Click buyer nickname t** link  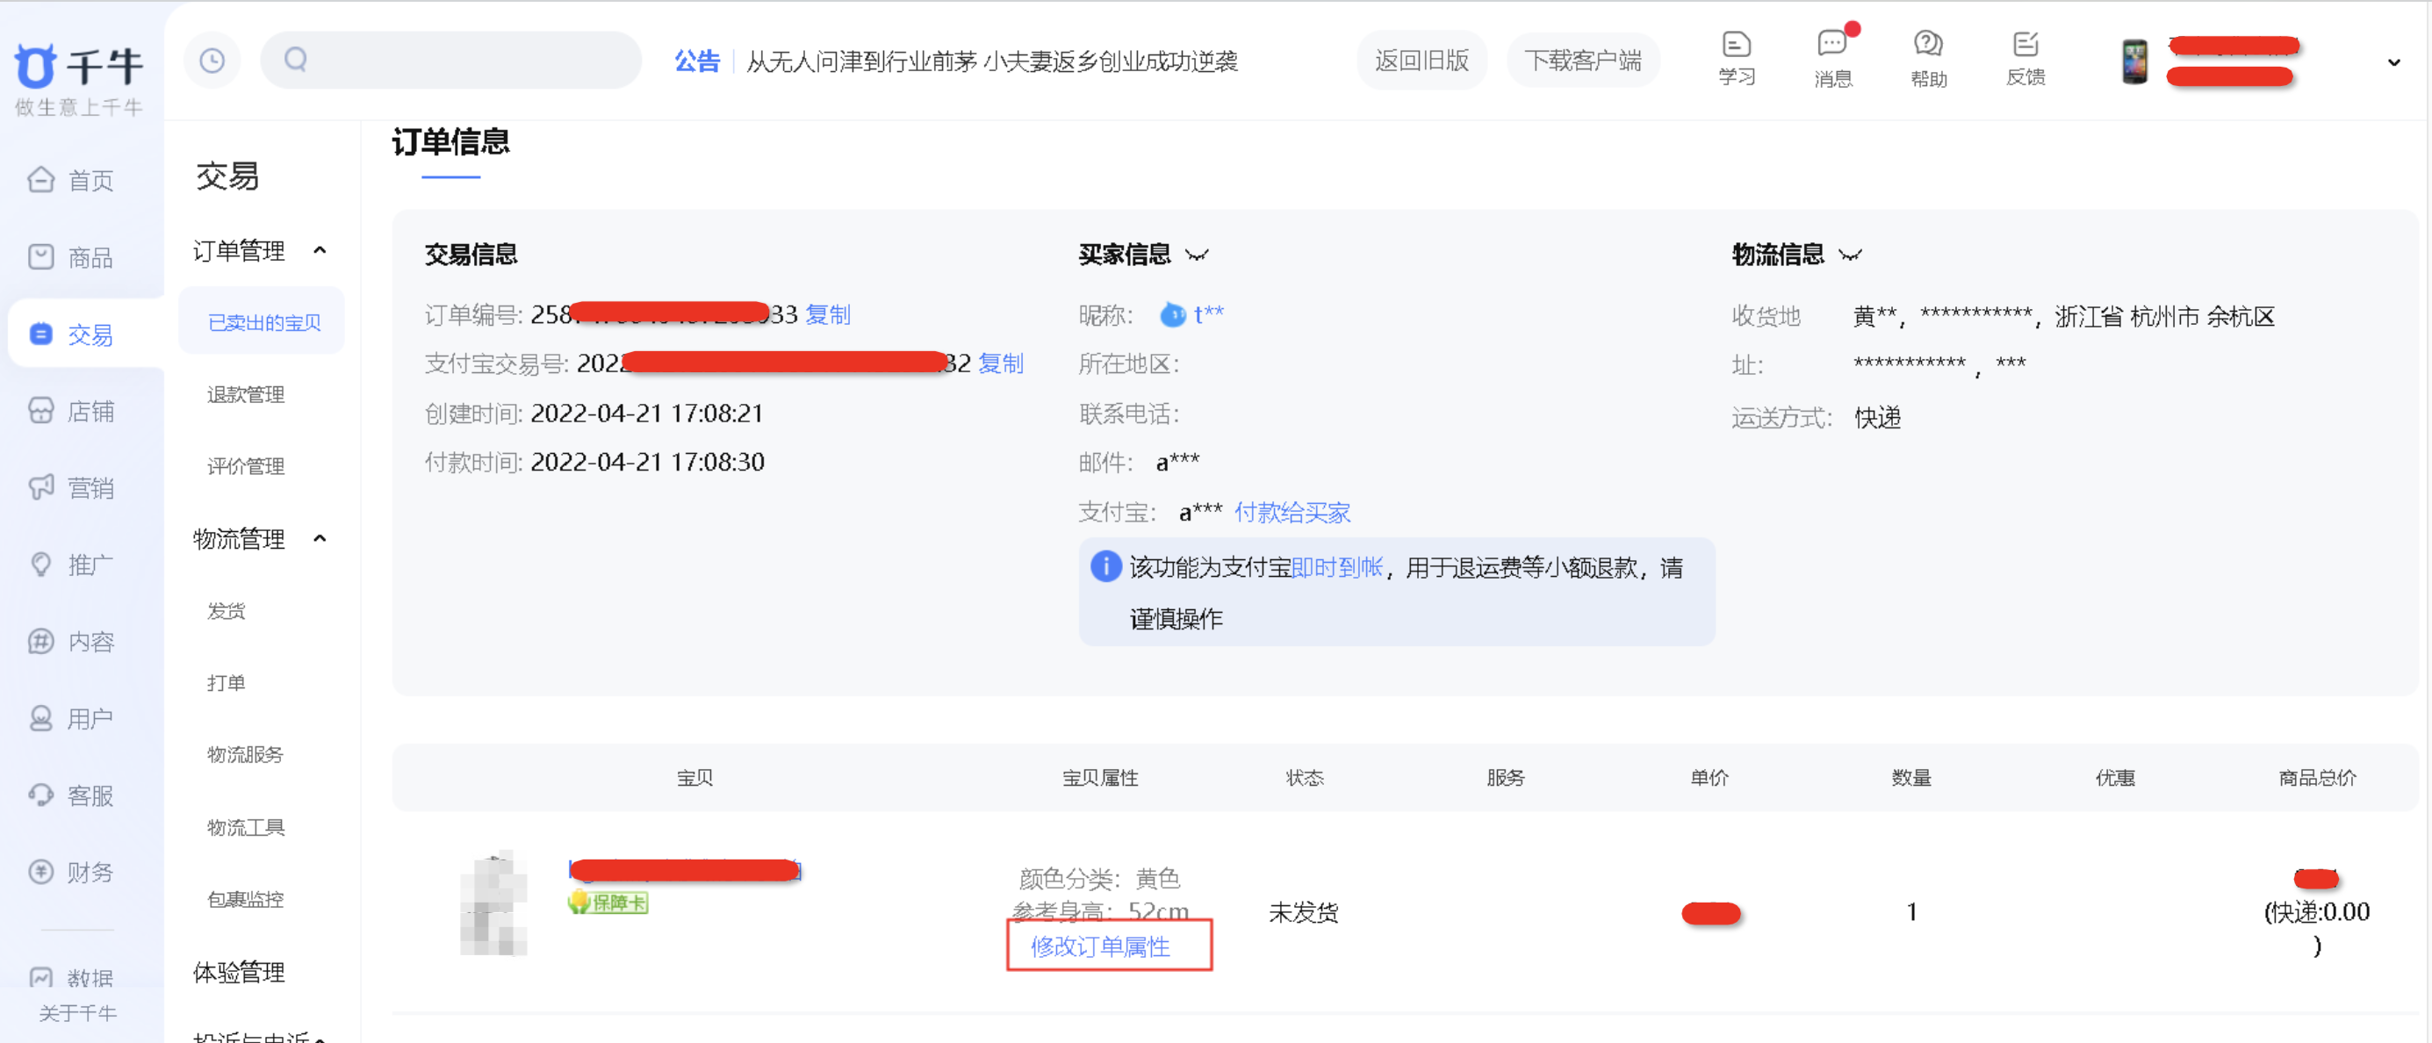pos(1208,314)
